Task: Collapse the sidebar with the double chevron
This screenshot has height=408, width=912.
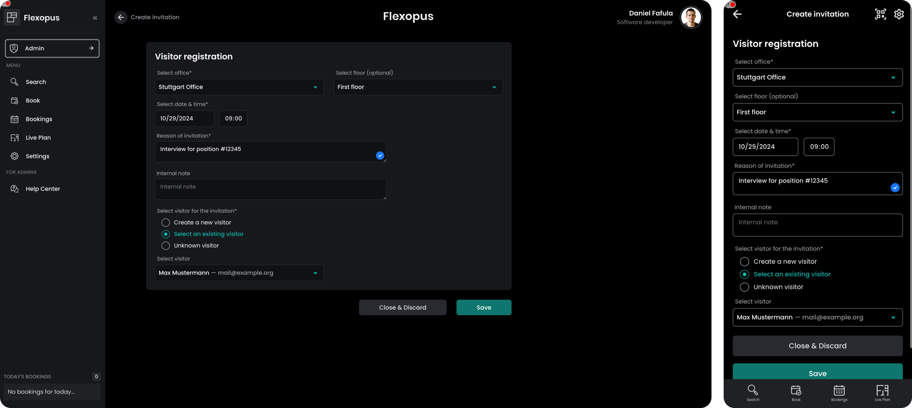Action: click(x=95, y=18)
